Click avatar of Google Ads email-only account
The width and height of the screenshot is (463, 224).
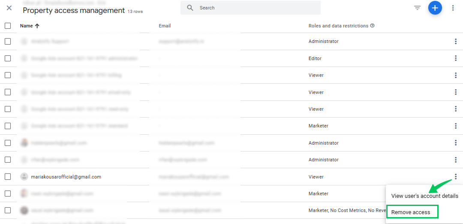click(x=24, y=92)
